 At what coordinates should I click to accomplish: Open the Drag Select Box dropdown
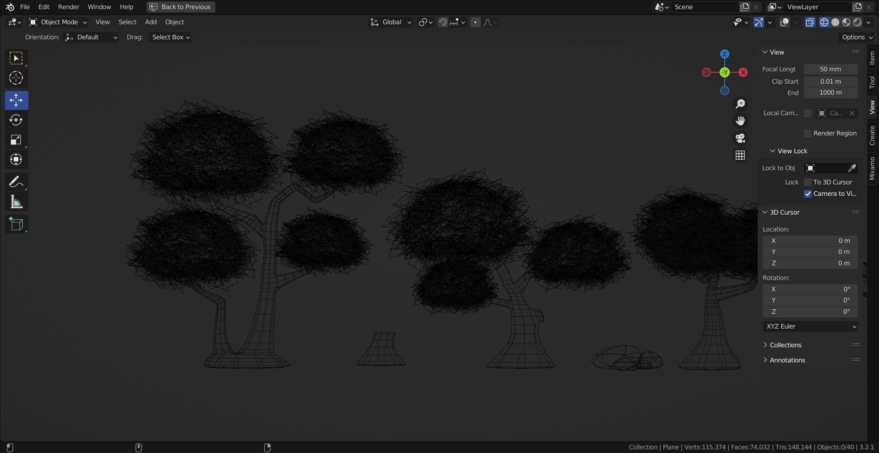pyautogui.click(x=169, y=37)
